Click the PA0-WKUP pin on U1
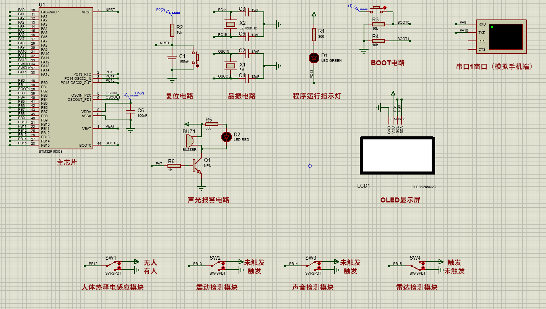Screen dimensions: 546x309 (x=50, y=12)
